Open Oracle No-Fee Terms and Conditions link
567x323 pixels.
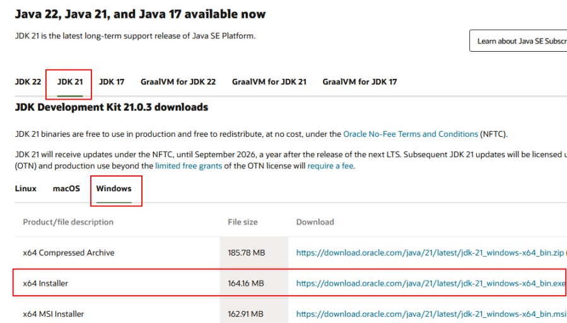pyautogui.click(x=410, y=134)
